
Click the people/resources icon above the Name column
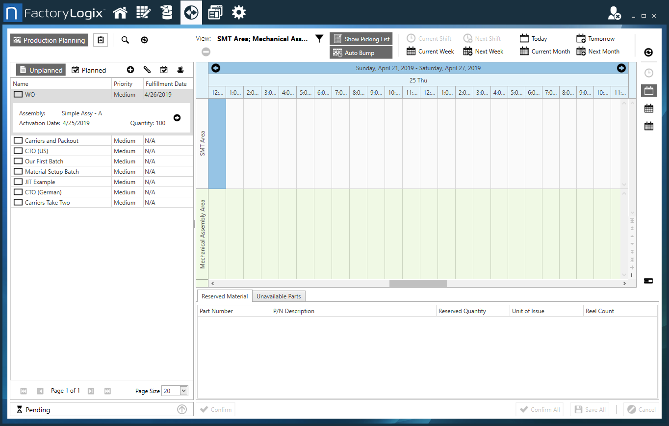[180, 70]
